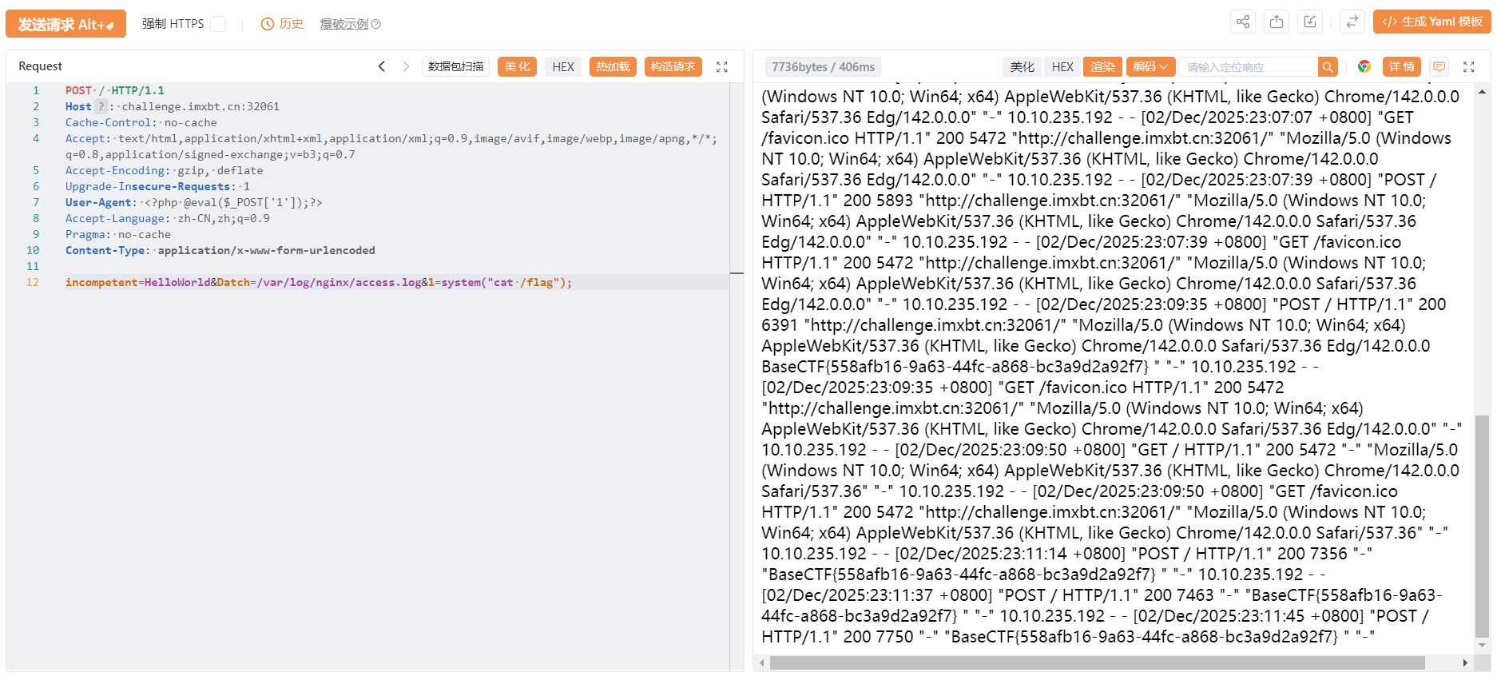
Task: Click the scroll up arrow of response scrollbar
Action: [x=1483, y=91]
